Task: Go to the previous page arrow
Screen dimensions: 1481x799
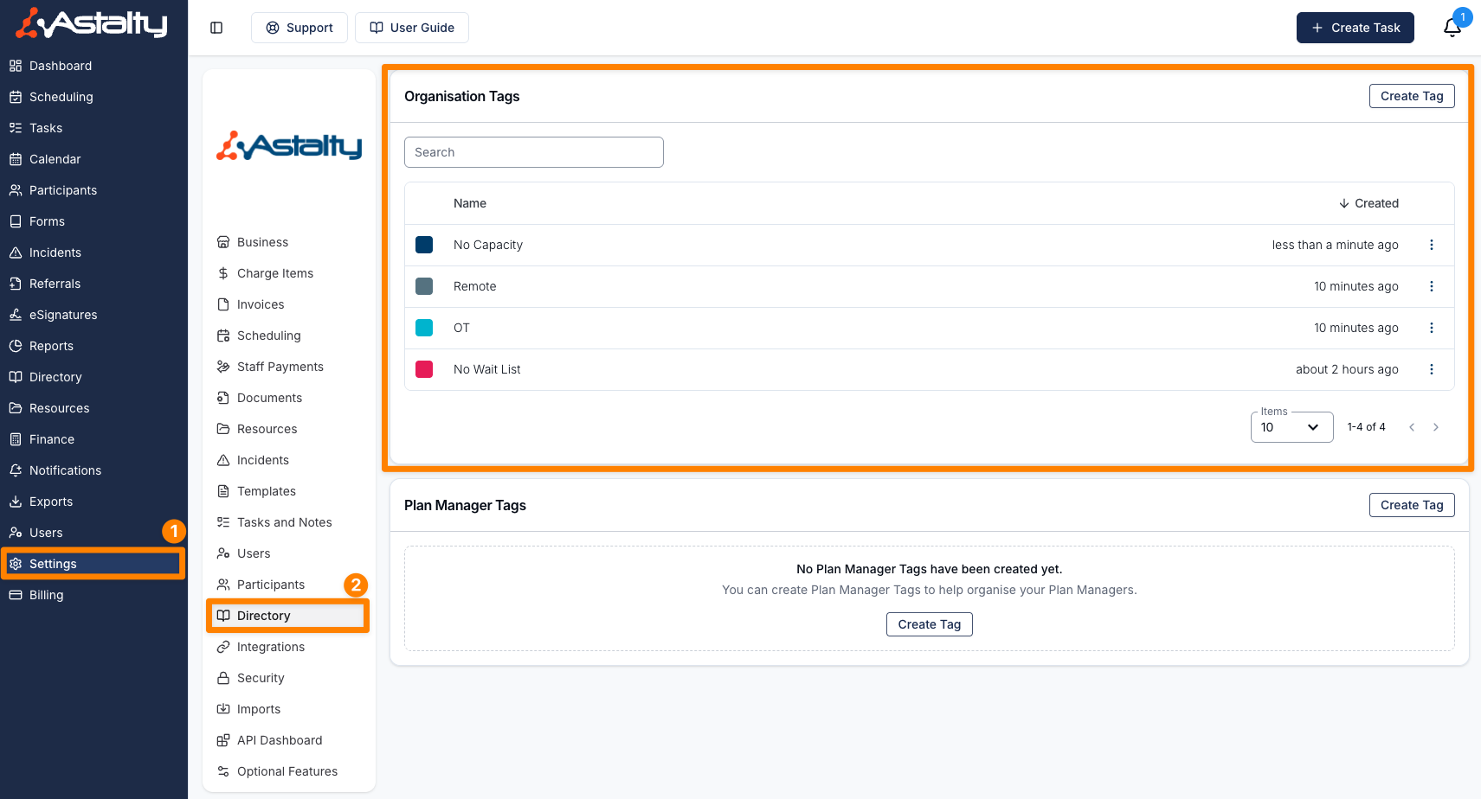Action: click(1412, 427)
